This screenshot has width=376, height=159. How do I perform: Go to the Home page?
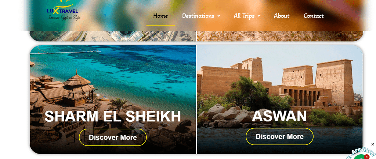(160, 16)
